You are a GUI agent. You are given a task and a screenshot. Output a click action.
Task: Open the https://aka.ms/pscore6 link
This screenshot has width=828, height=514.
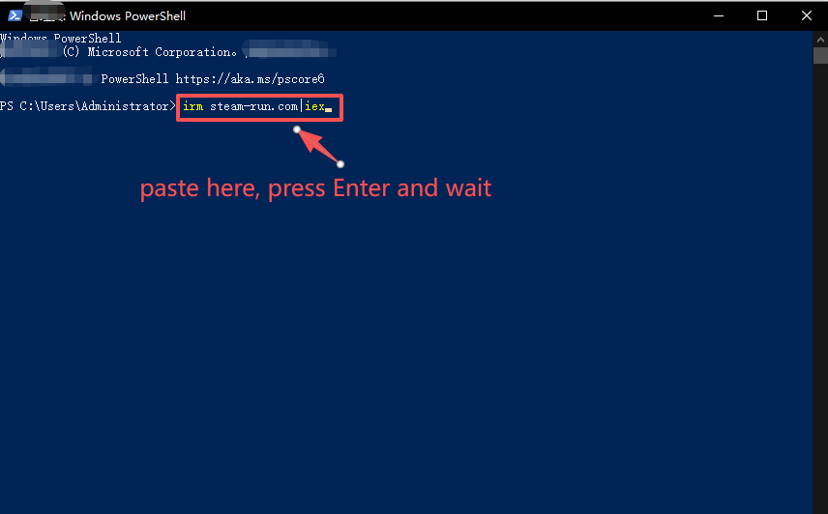click(x=250, y=79)
